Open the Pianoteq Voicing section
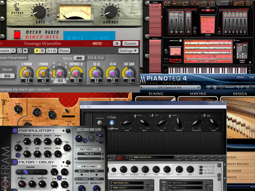This screenshot has width=255, height=191. (198, 94)
